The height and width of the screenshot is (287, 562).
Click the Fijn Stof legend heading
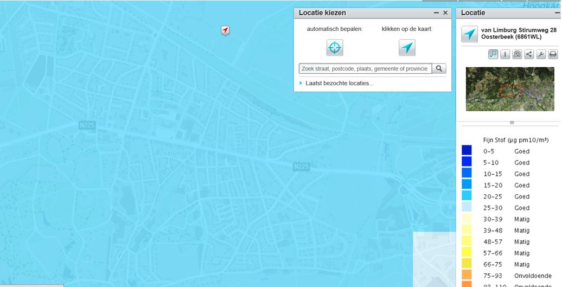coord(516,140)
